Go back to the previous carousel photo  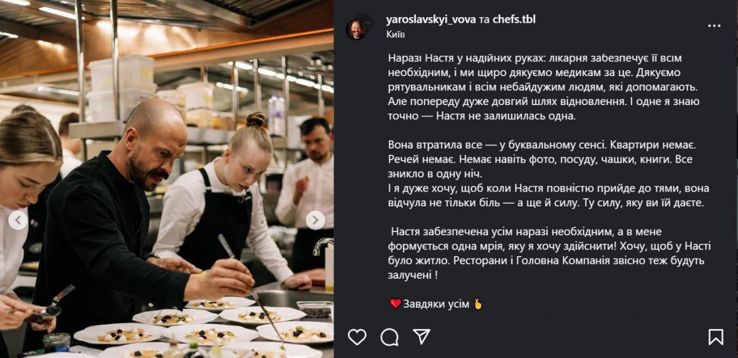pos(18,220)
